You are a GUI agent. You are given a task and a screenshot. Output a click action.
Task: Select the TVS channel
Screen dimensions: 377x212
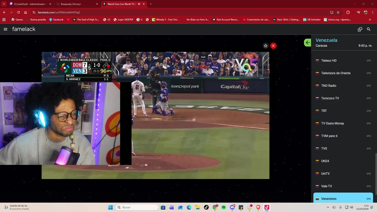[343, 148]
